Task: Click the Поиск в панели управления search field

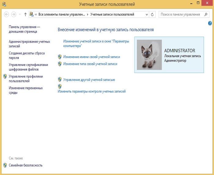Action: [180, 14]
